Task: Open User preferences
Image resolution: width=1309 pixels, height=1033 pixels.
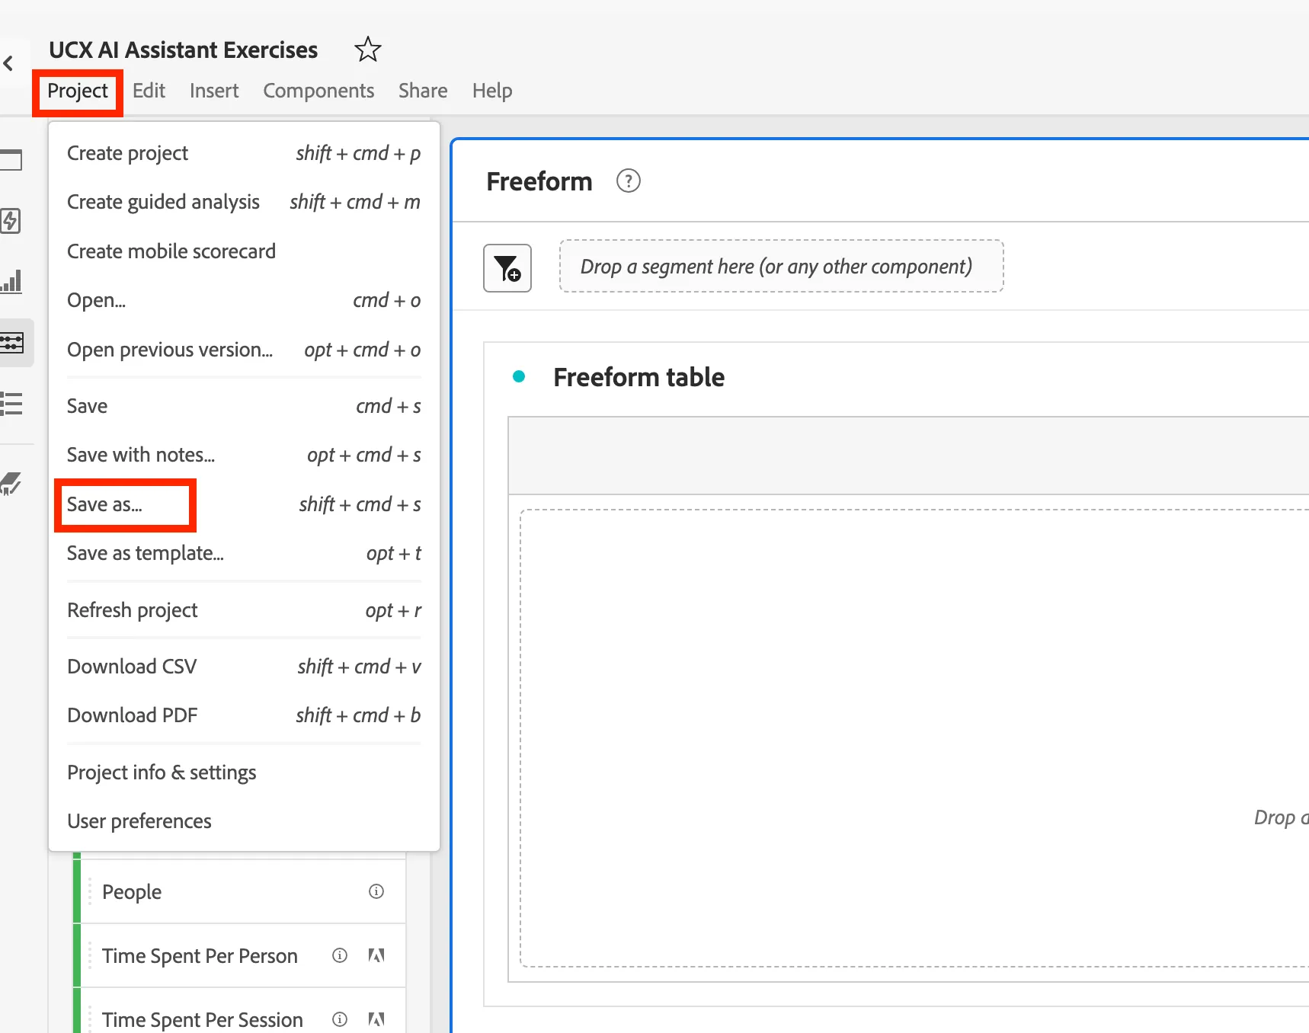Action: coord(244,821)
